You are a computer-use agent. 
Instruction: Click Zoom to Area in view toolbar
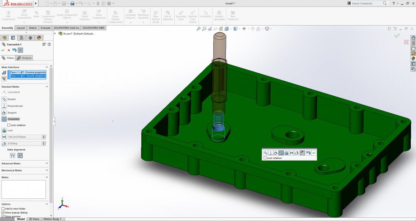click(x=204, y=28)
